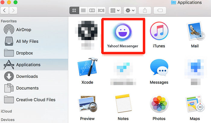Click the "iTunes" name label
211x123 pixels.
click(159, 46)
